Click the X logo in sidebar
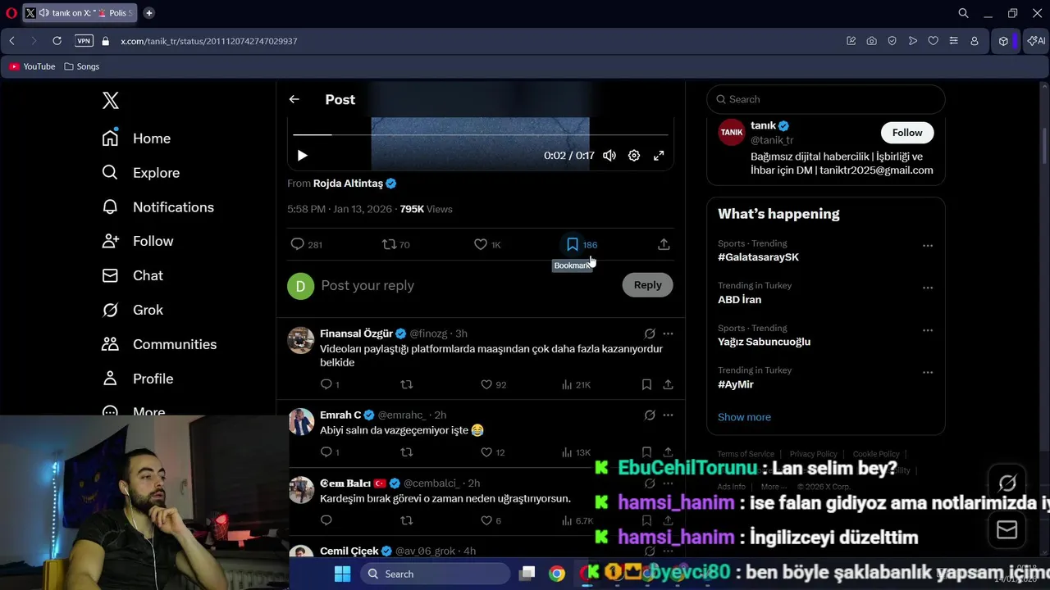The image size is (1050, 590). point(111,100)
